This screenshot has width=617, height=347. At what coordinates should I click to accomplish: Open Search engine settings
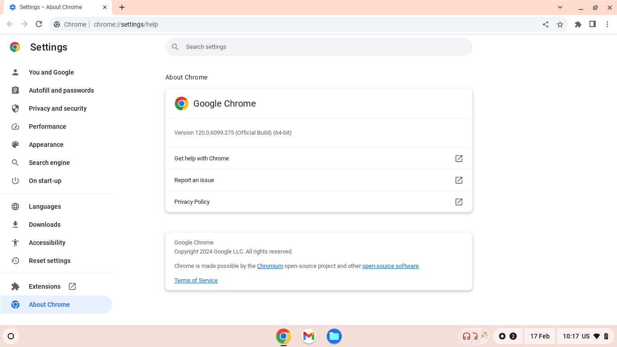[x=56, y=163]
